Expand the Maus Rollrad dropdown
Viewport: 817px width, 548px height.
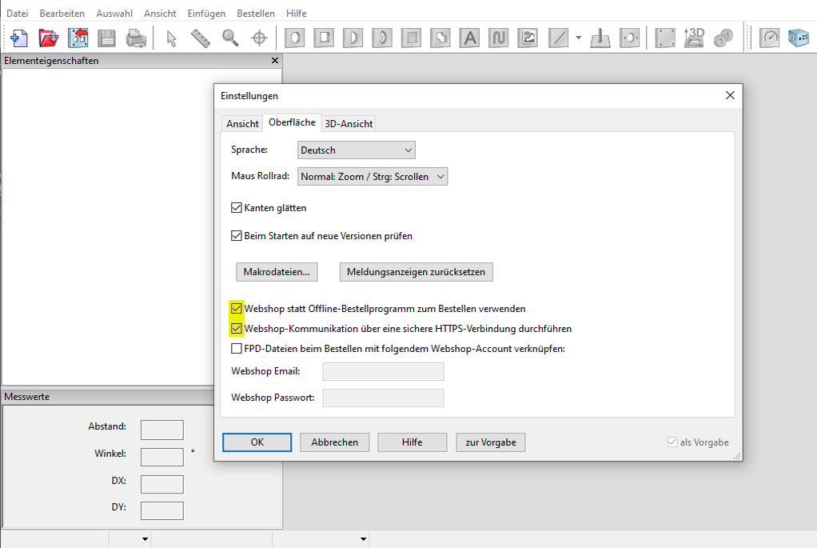[373, 177]
